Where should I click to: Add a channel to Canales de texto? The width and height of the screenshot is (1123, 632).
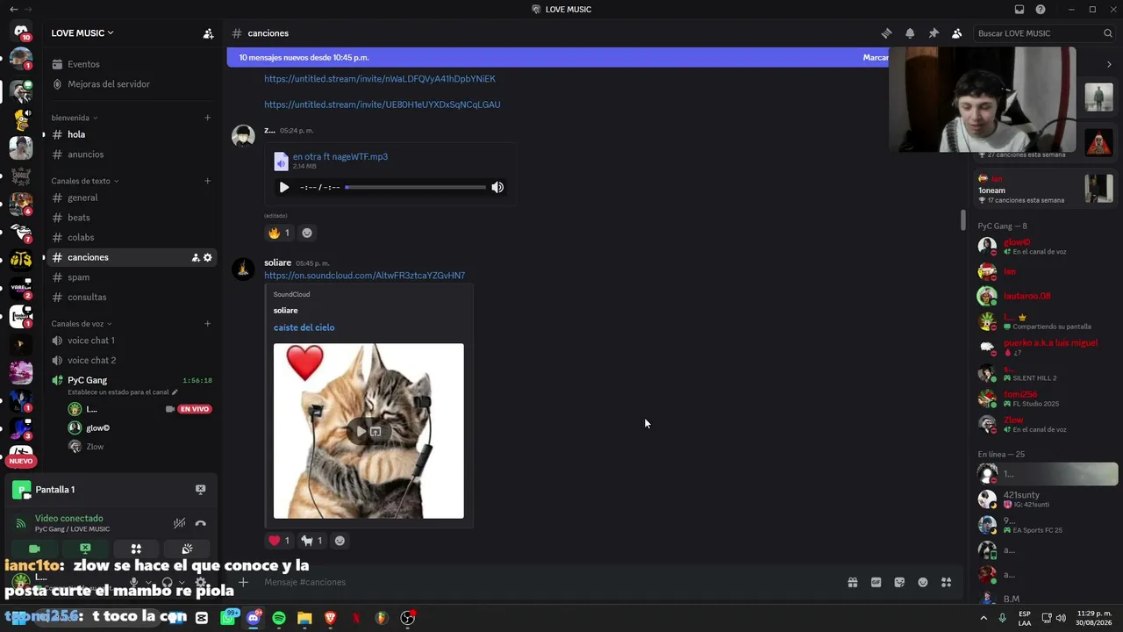208,181
